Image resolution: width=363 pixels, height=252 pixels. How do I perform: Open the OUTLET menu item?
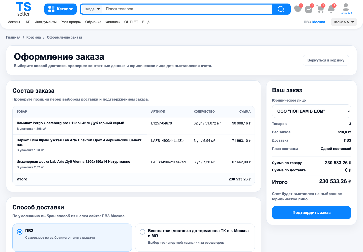[x=131, y=22]
